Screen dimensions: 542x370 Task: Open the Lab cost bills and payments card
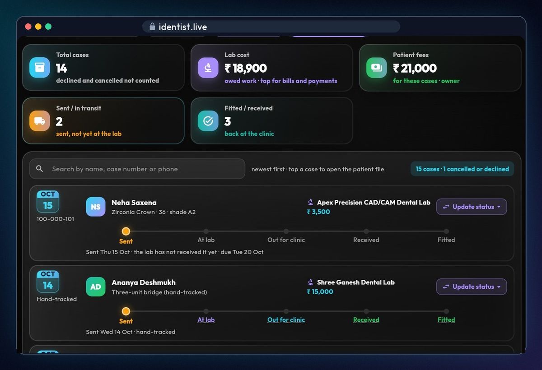pyautogui.click(x=271, y=68)
